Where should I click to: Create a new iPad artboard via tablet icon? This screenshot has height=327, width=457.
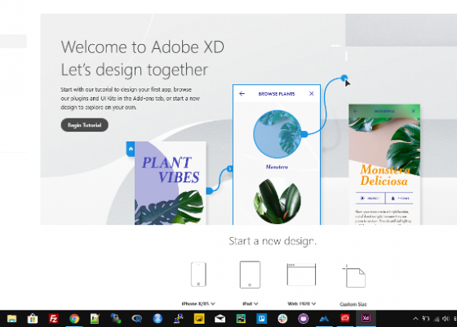(250, 275)
